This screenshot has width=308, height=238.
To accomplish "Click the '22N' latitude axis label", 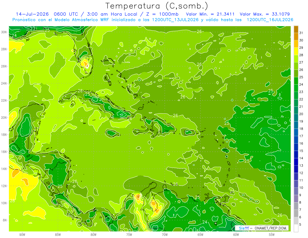I will (4, 100).
